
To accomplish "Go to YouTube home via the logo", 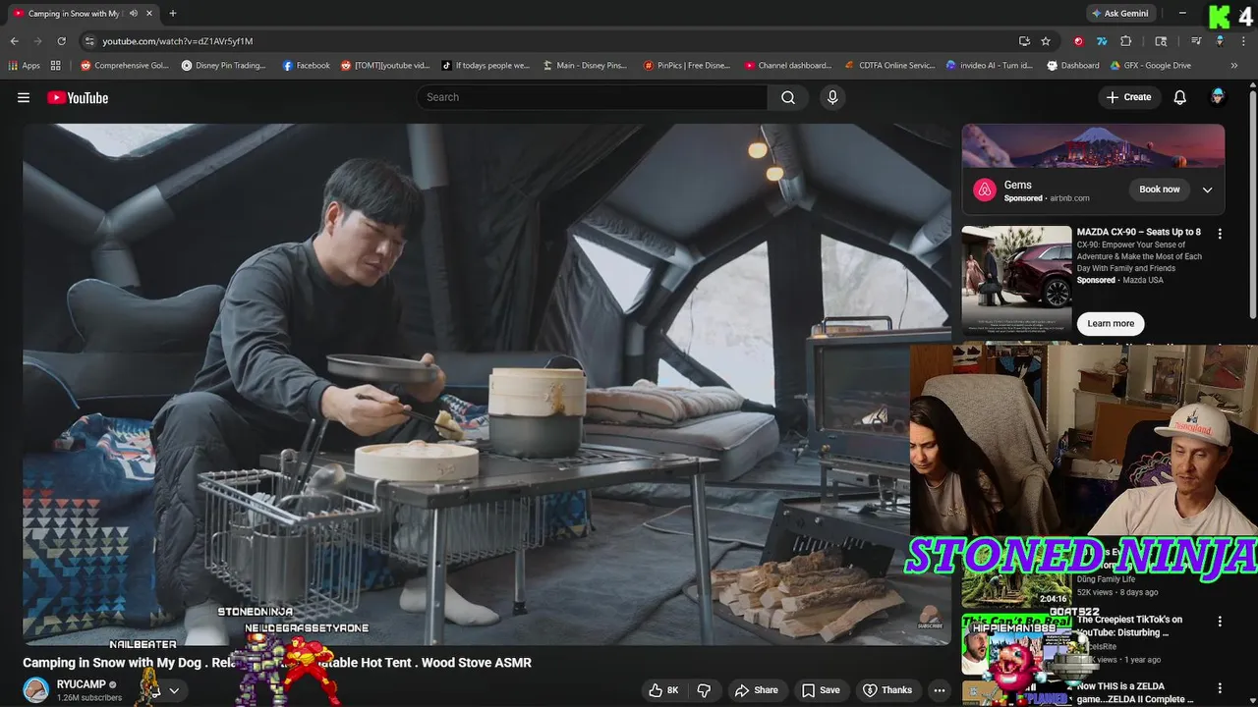I will coord(78,97).
